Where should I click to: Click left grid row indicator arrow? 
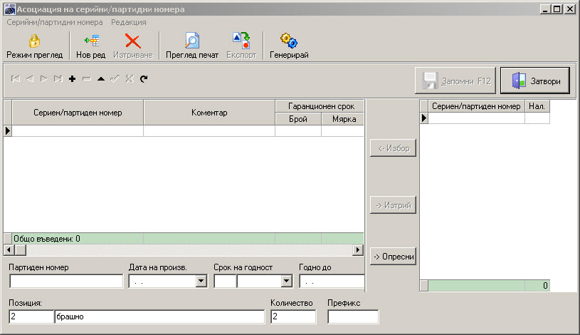[x=8, y=131]
